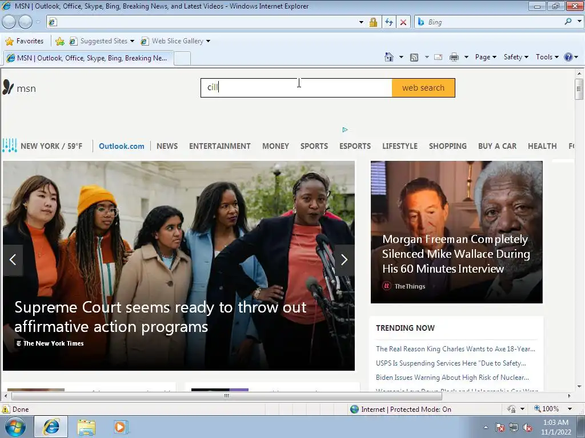This screenshot has width=585, height=438.
Task: Go to the ENTERTAINMENT section
Action: pyautogui.click(x=220, y=146)
